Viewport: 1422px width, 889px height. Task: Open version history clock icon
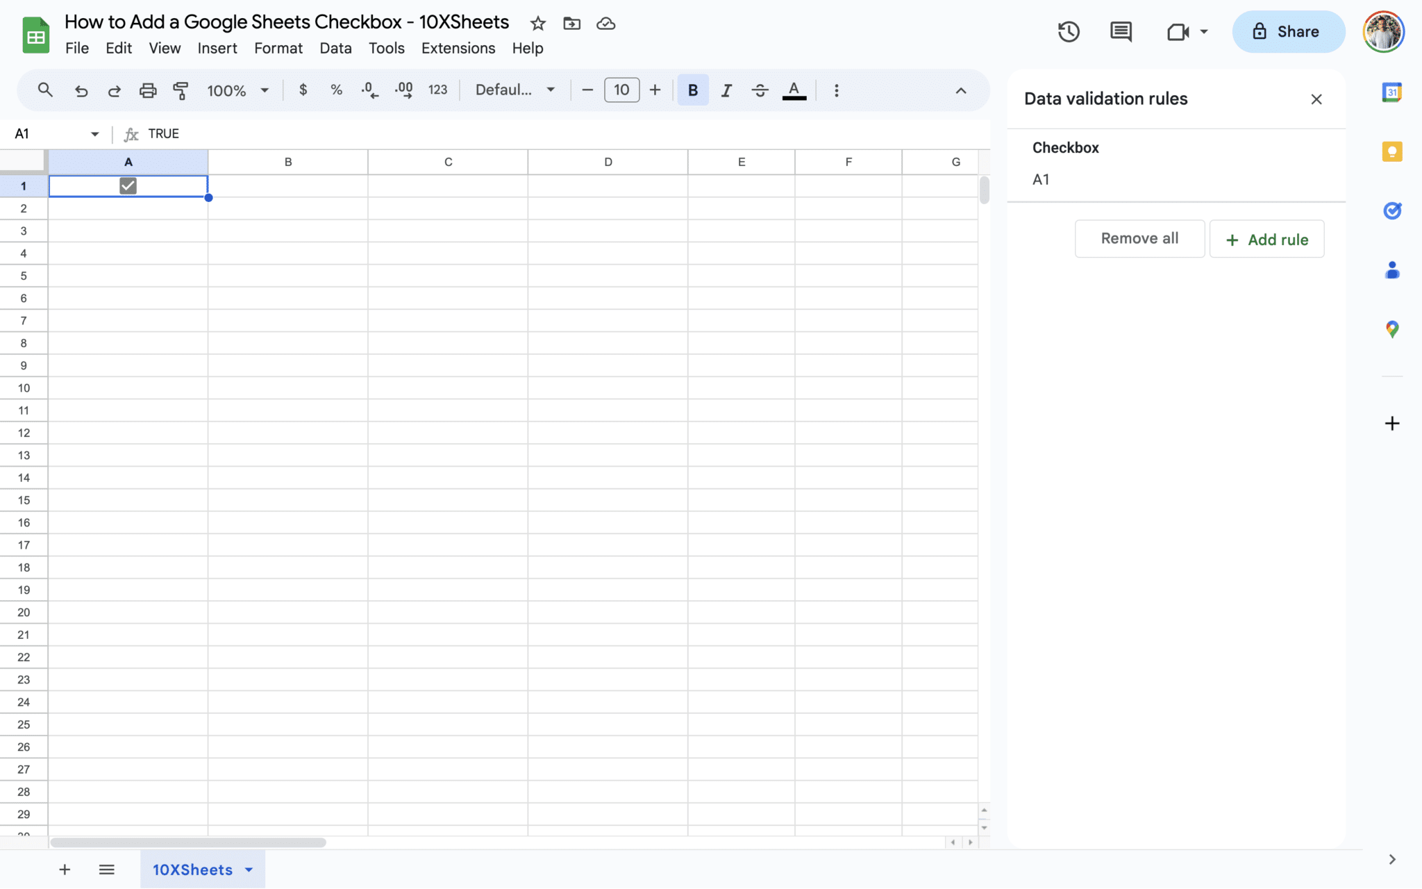(x=1069, y=31)
